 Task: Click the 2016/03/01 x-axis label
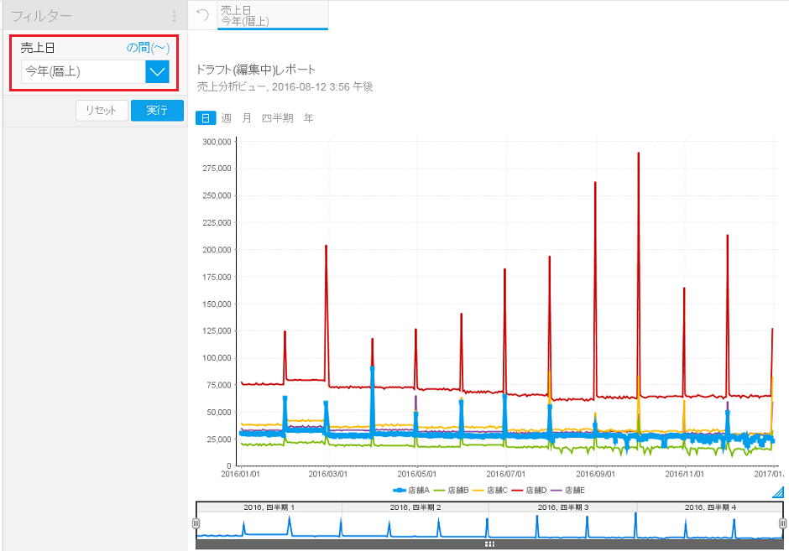(x=327, y=474)
